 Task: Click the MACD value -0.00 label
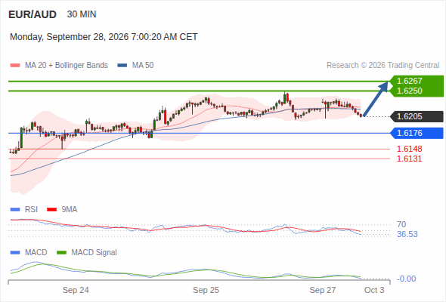(406, 279)
